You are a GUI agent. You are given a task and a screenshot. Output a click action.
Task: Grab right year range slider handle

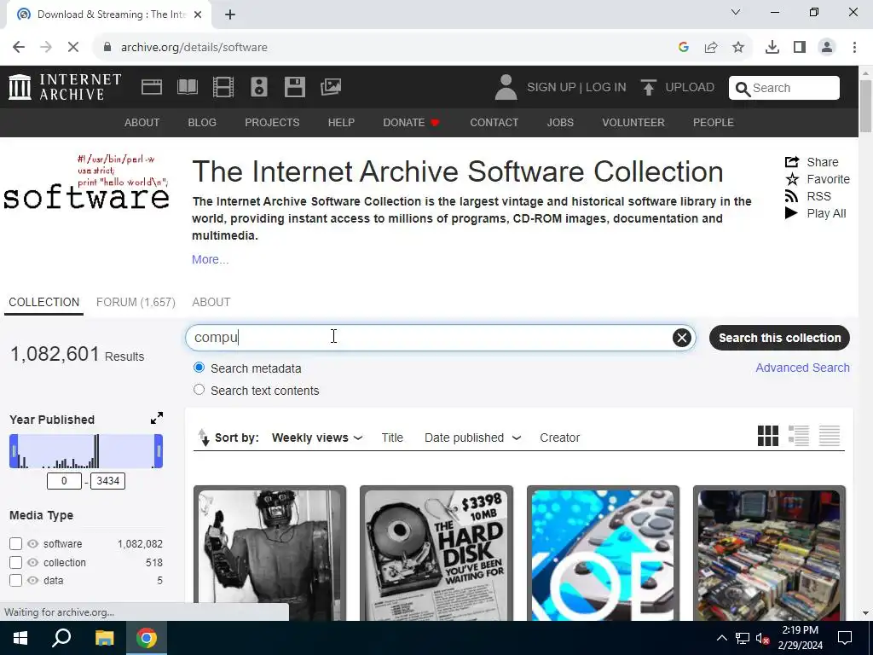159,451
